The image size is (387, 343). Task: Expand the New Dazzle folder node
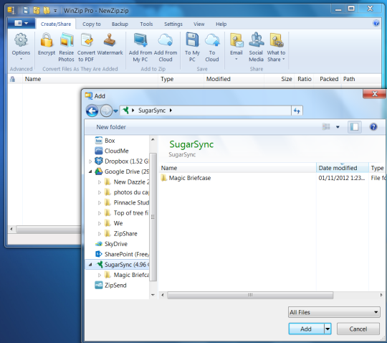[x=100, y=182]
